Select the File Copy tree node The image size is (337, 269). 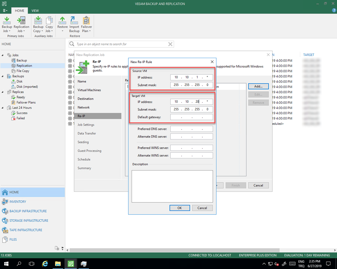[23, 71]
